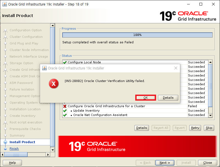The image size is (220, 167).
Task: Select the Configure Oracle Grid Infrastructure for a Cluster row
Action: (x=135, y=106)
